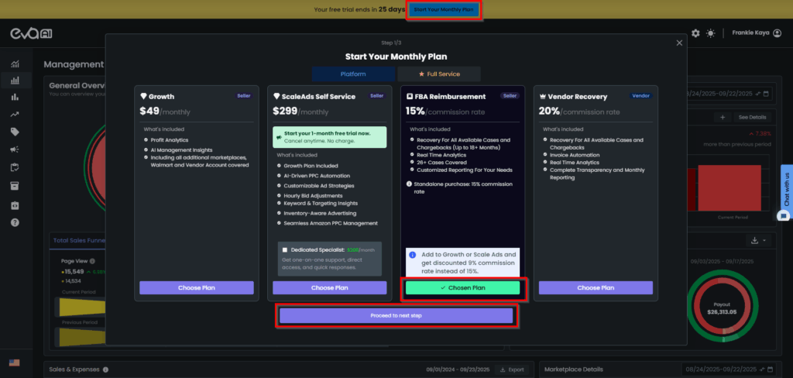Open price tag sidebar icon

pos(15,132)
